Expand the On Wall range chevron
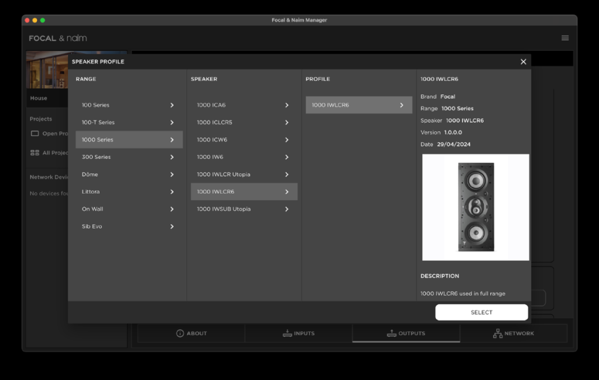The image size is (599, 380). [x=172, y=209]
